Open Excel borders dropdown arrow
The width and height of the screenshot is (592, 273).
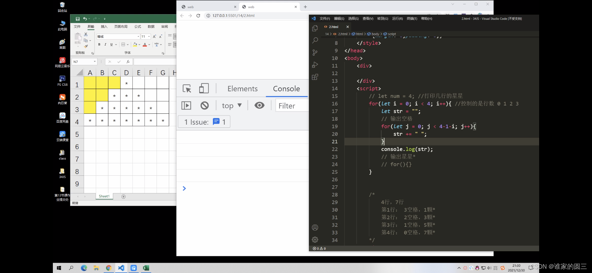128,45
